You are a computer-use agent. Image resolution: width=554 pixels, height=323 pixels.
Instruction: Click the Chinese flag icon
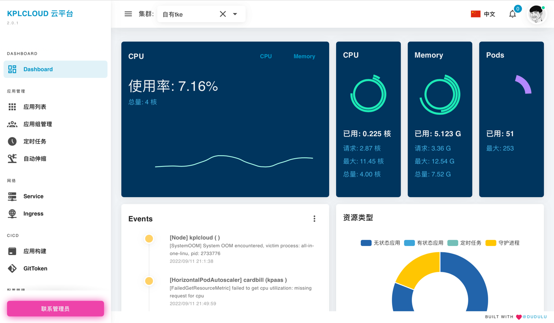(476, 14)
